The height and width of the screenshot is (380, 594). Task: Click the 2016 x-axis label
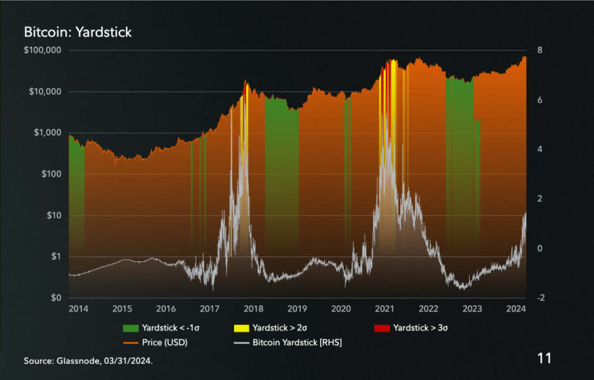pyautogui.click(x=166, y=309)
